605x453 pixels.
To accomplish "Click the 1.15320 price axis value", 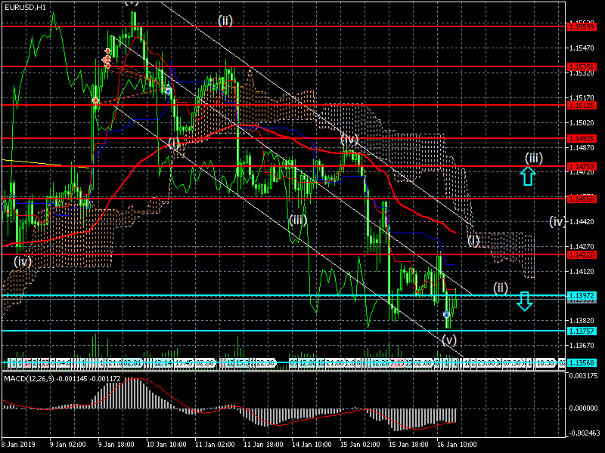I will click(582, 72).
